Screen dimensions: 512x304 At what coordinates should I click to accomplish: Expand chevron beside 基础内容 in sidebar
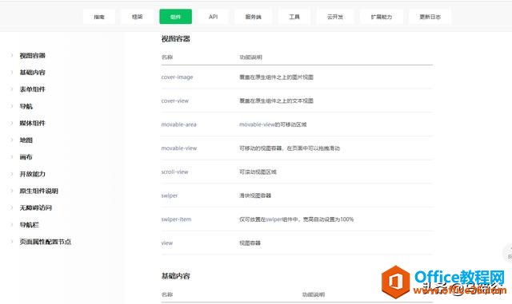(12, 73)
